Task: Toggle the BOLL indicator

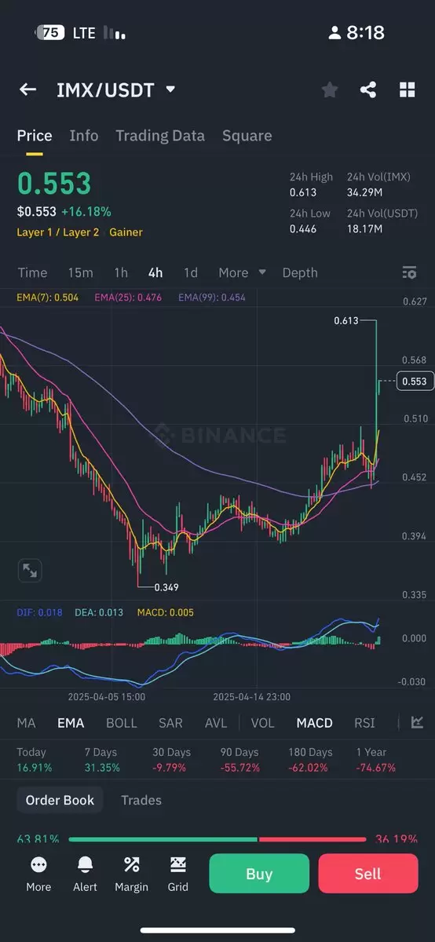Action: click(122, 723)
